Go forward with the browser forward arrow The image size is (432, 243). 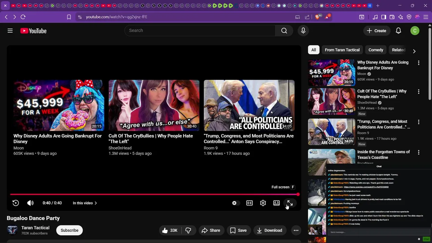pyautogui.click(x=15, y=17)
